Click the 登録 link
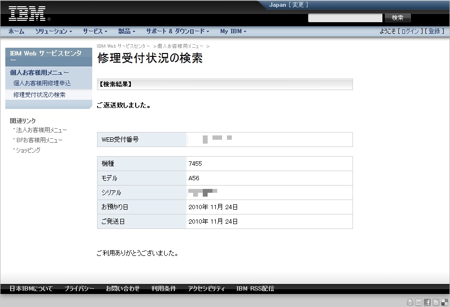The image size is (450, 307). pos(434,31)
